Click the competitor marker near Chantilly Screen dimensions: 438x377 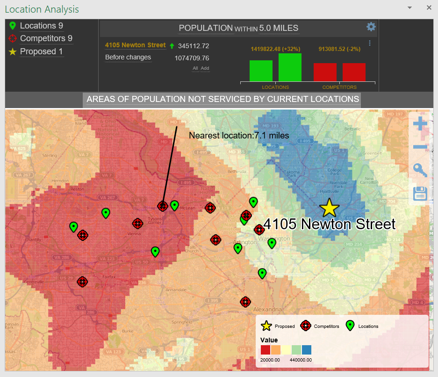(x=82, y=235)
